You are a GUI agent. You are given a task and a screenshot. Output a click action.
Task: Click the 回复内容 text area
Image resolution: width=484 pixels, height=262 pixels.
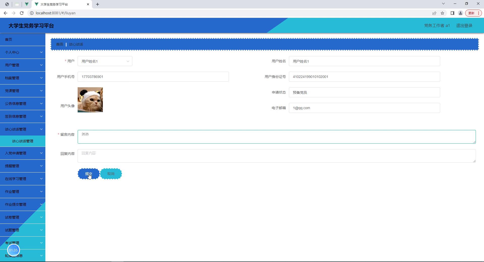[x=277, y=156]
